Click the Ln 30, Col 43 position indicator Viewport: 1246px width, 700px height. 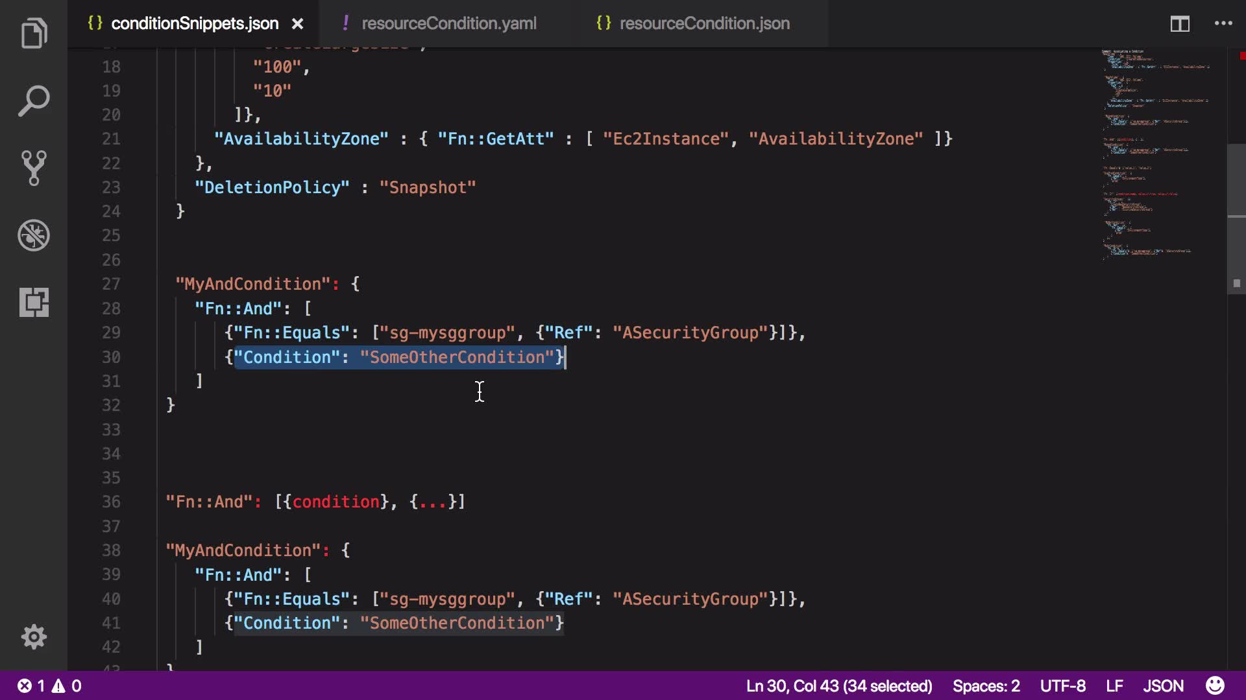838,686
